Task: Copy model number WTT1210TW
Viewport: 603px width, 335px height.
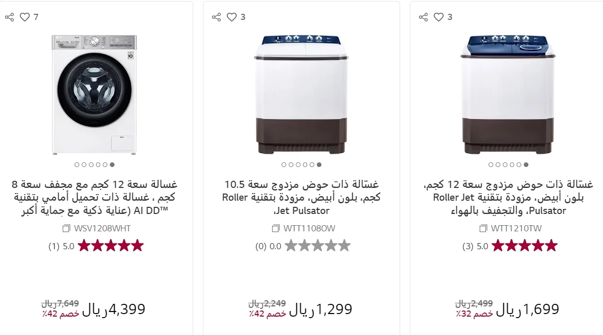Action: tap(483, 228)
